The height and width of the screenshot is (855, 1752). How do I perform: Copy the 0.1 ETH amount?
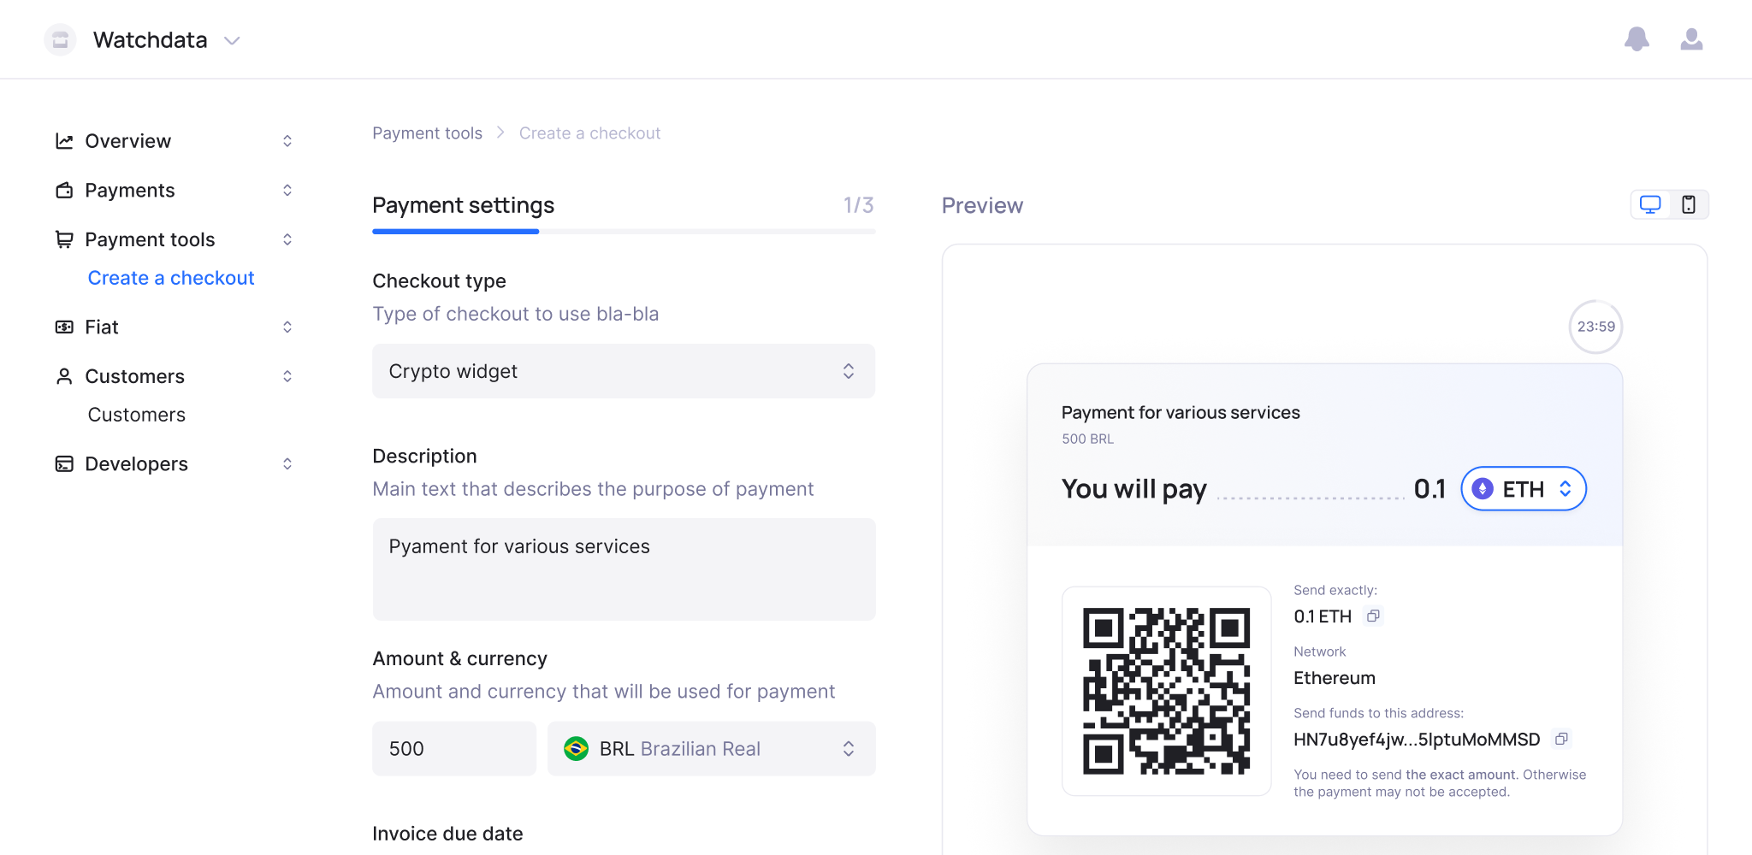pos(1373,616)
